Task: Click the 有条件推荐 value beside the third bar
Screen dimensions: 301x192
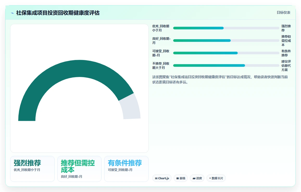Action: coord(286,53)
